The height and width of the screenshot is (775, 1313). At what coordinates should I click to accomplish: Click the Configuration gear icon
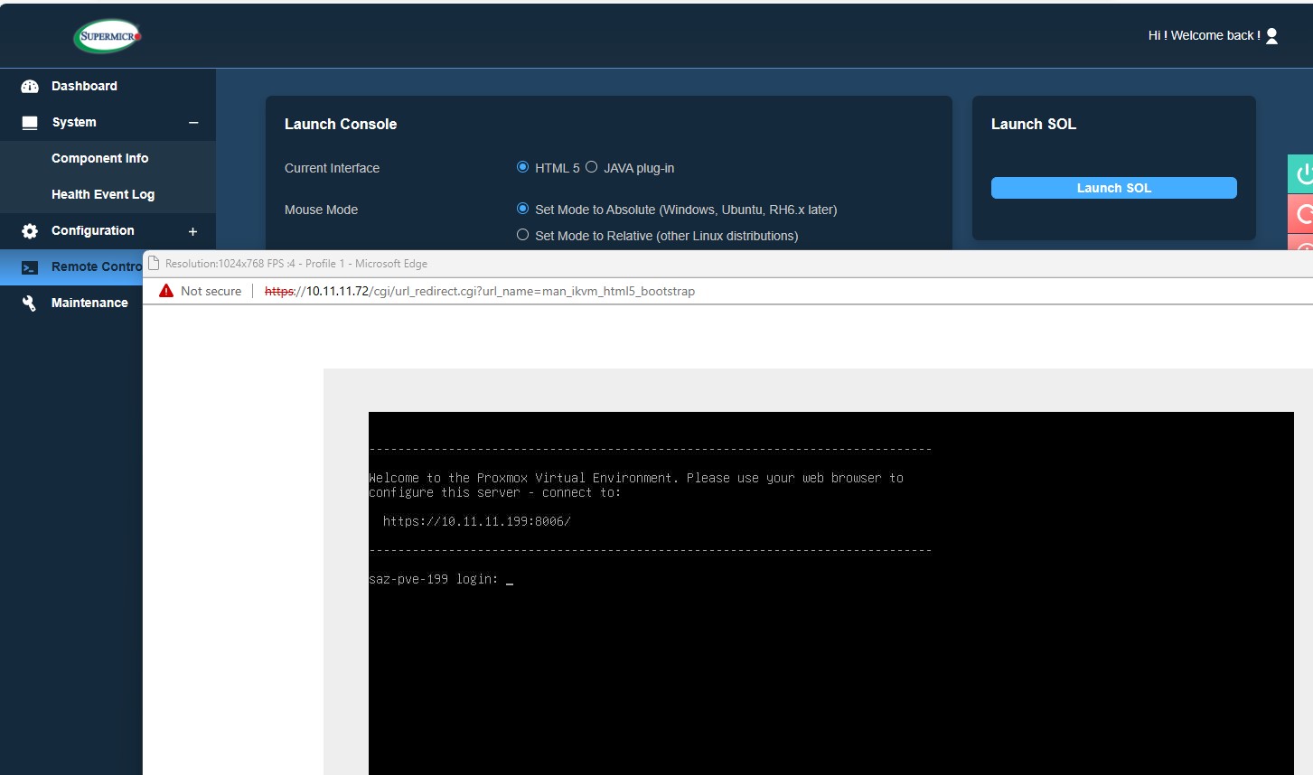point(30,231)
